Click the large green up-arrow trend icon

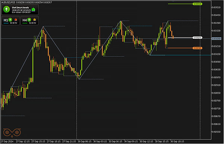(6, 9)
